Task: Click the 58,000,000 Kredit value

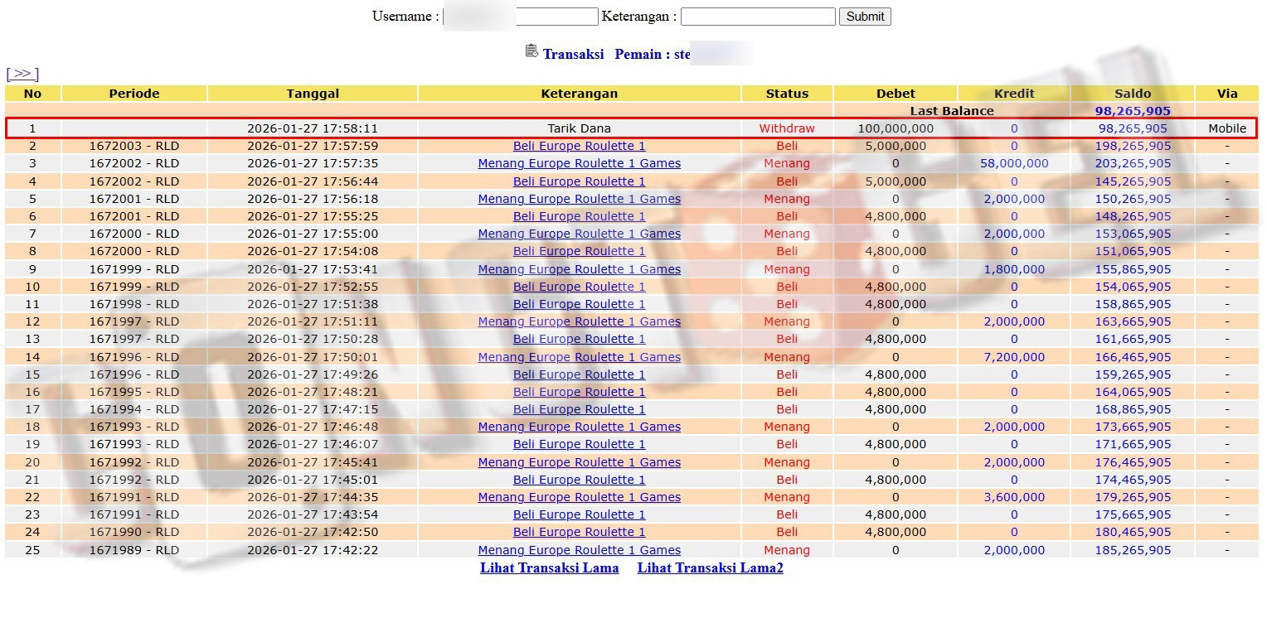Action: (1013, 164)
